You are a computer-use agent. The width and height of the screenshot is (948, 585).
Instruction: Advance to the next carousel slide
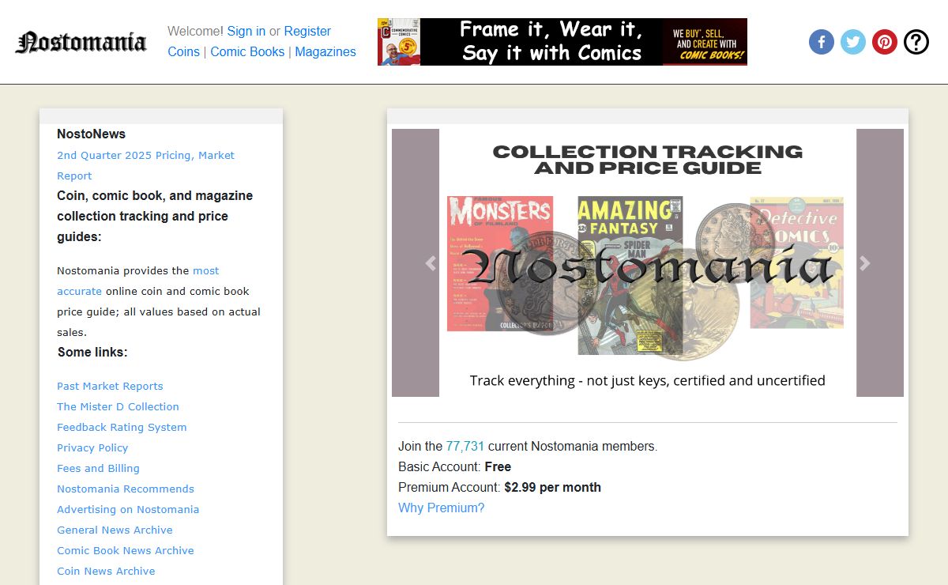pos(865,263)
